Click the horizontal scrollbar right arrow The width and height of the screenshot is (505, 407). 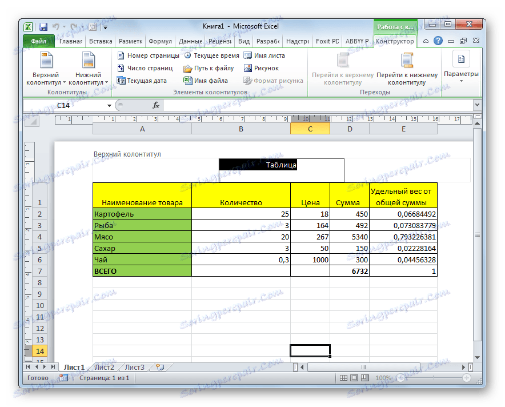[x=463, y=367]
